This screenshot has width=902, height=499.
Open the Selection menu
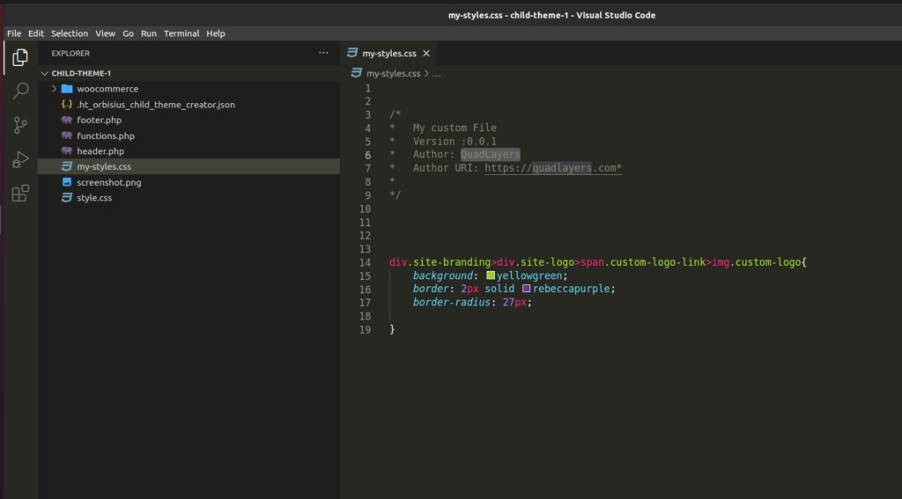tap(70, 33)
